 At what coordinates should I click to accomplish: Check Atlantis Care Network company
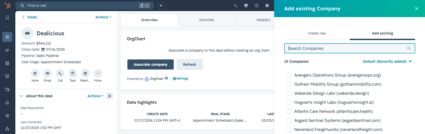tap(289, 111)
